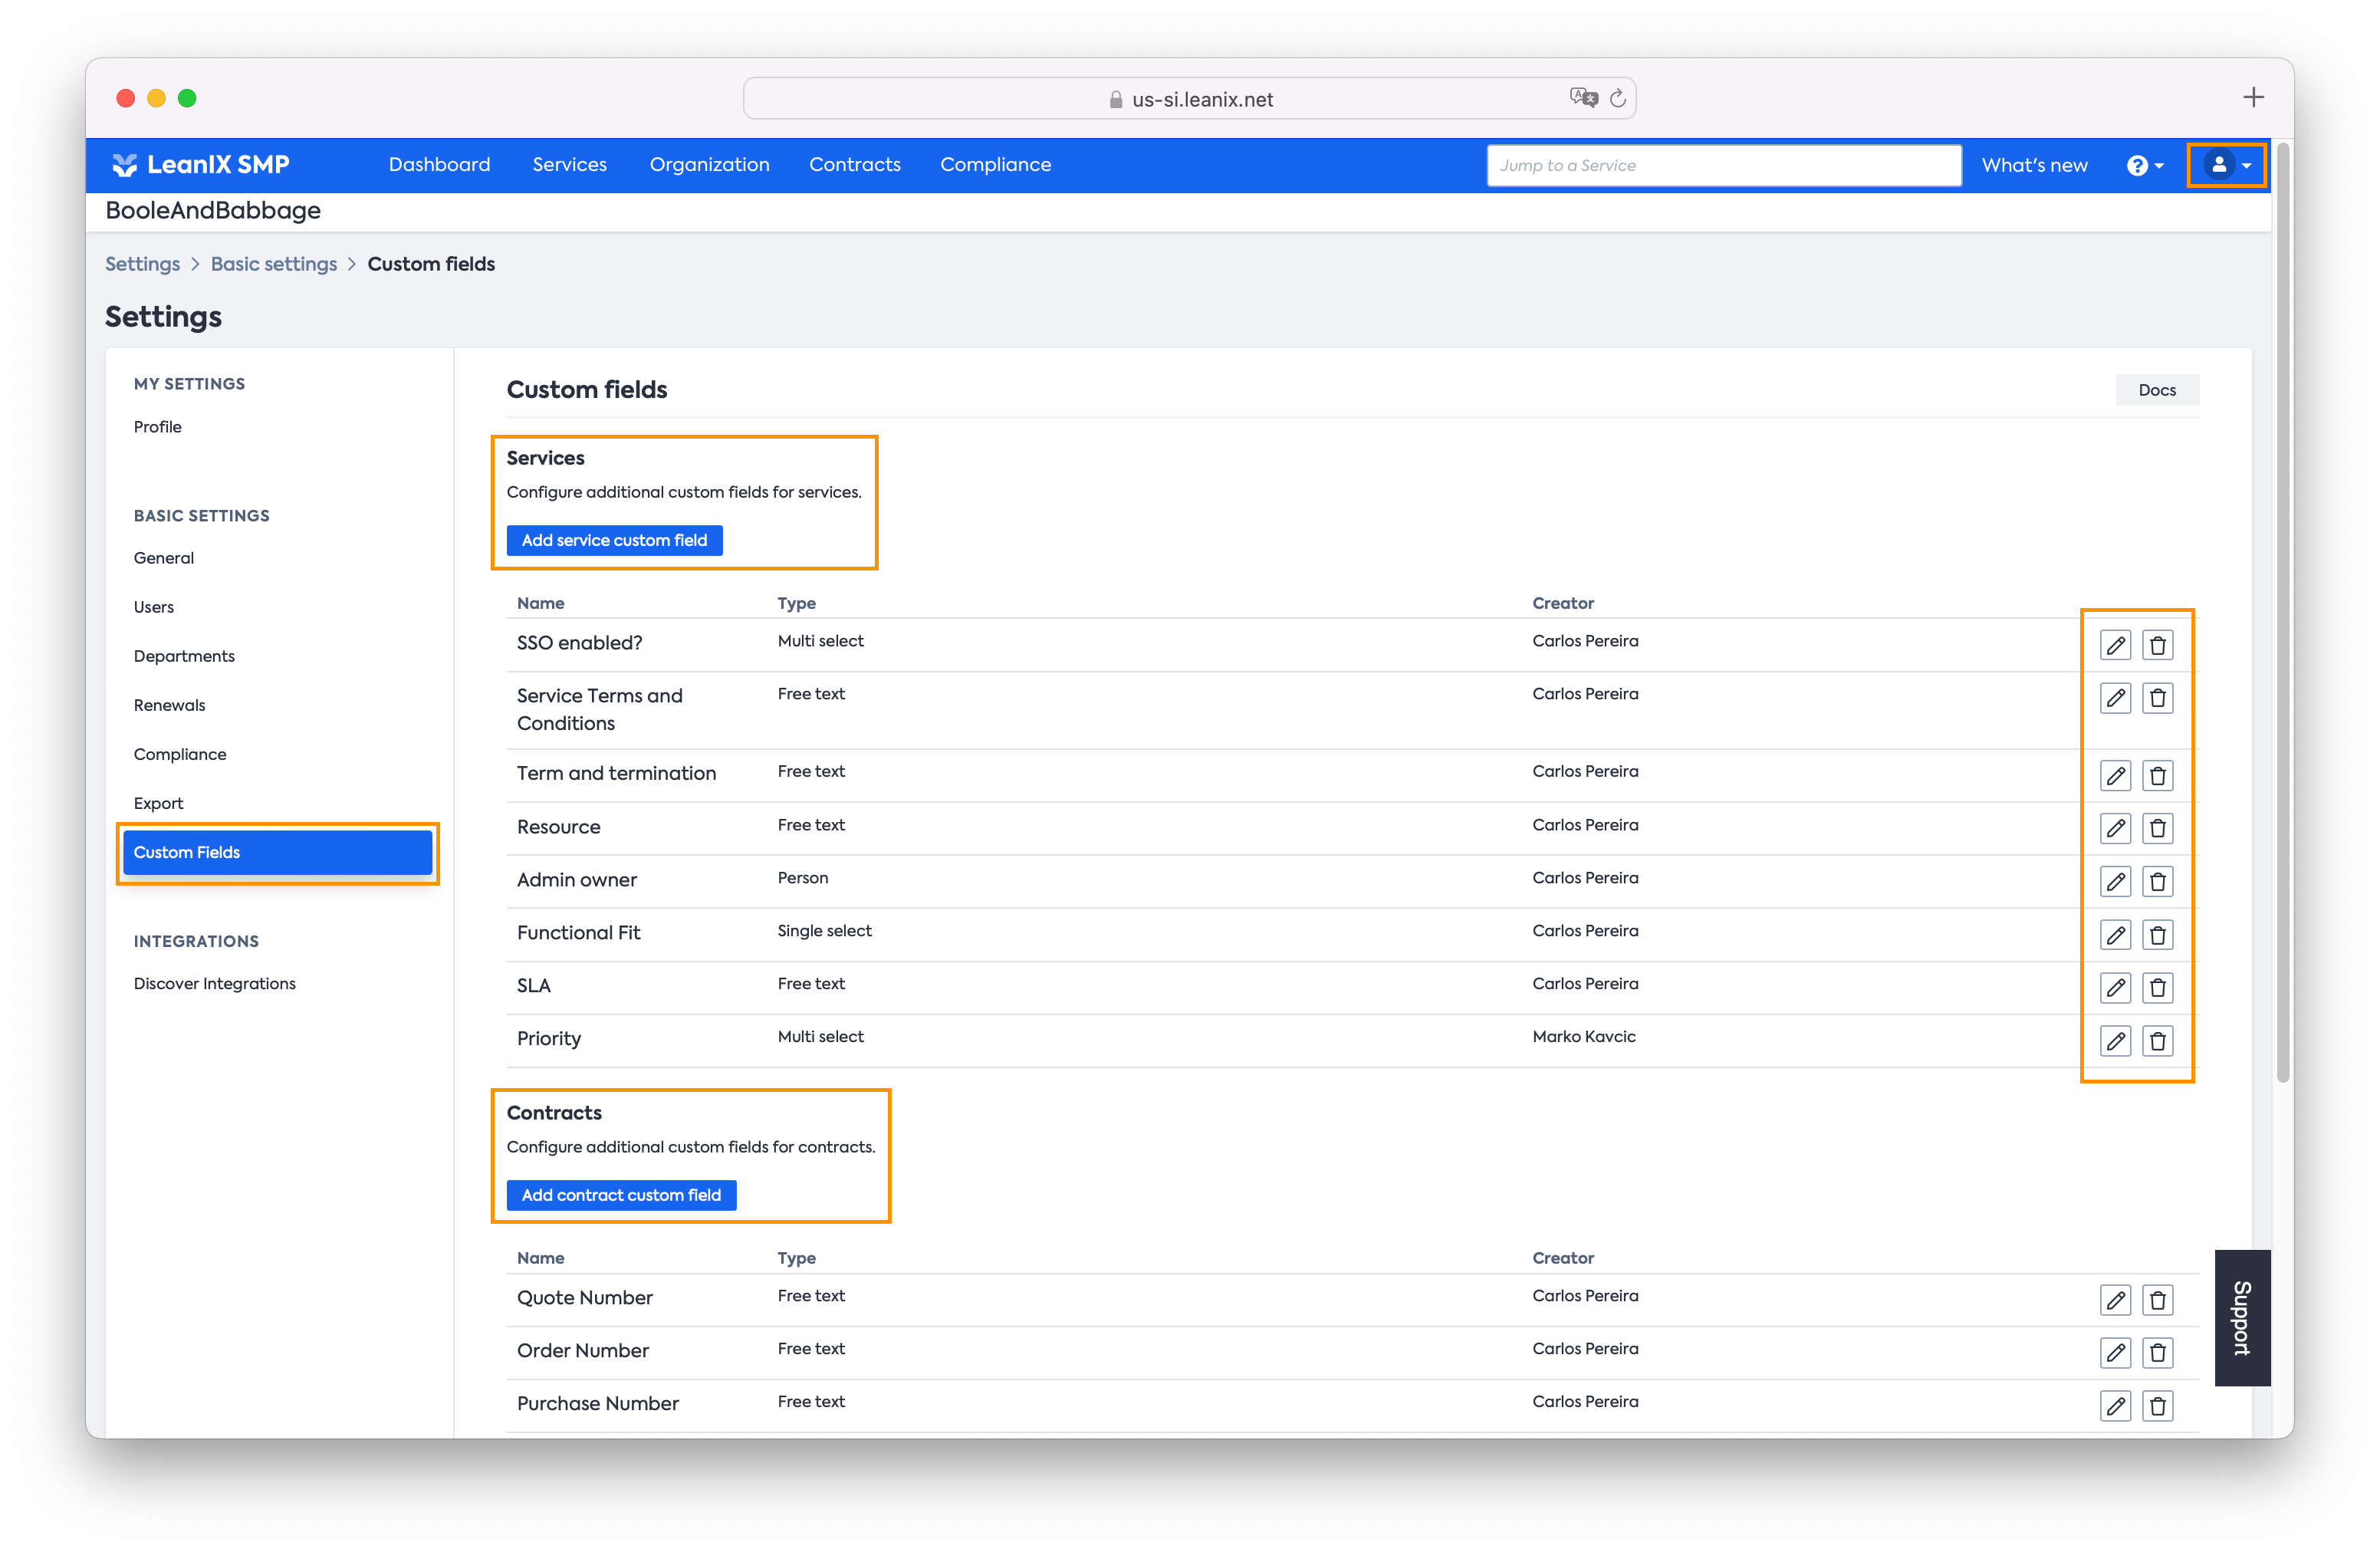Edit the Purchase Number contract field
Screen dimensions: 2380x1552
coord(2115,1406)
